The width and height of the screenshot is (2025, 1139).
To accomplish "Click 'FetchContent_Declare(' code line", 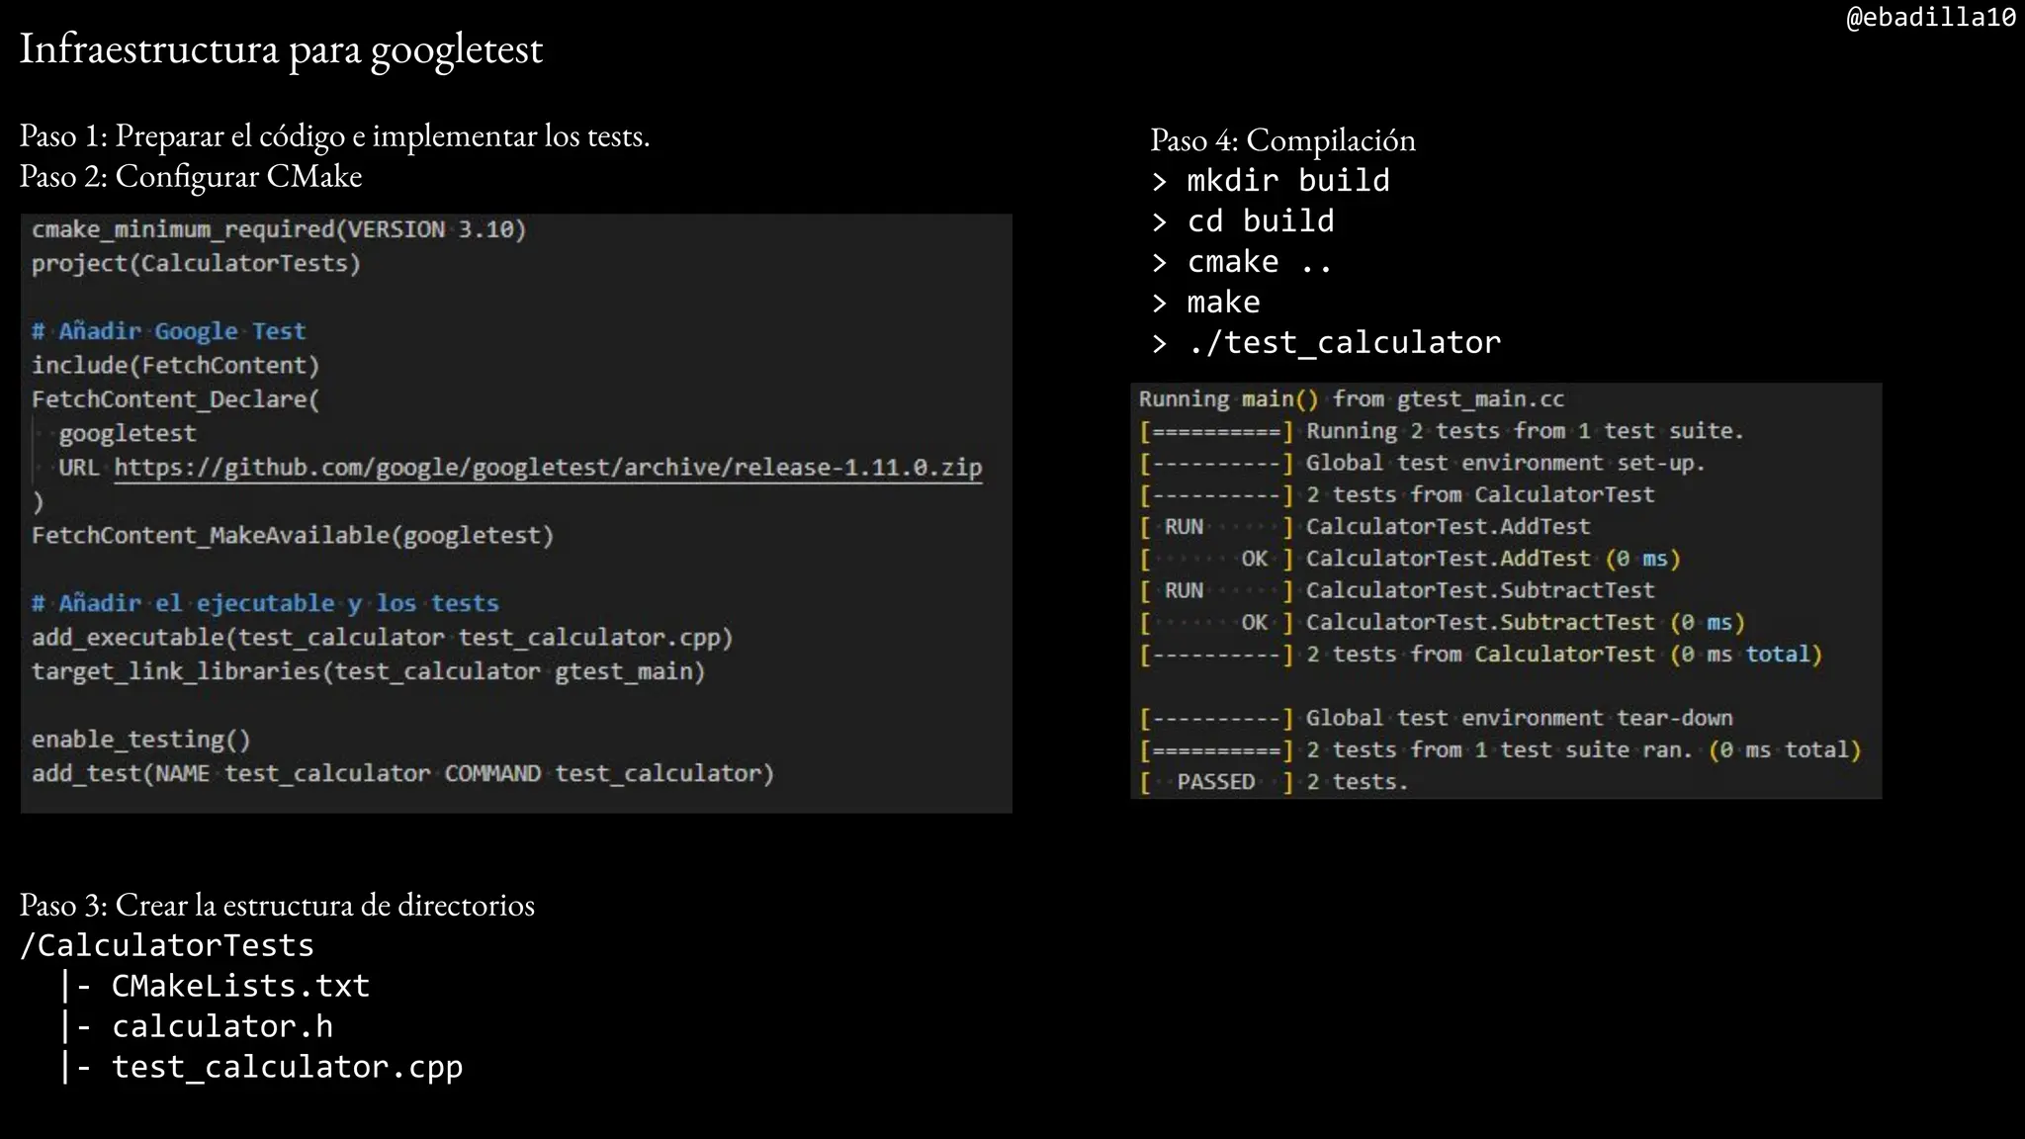I will click(176, 399).
